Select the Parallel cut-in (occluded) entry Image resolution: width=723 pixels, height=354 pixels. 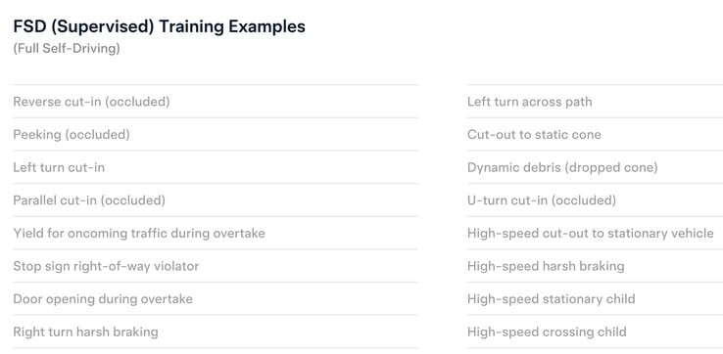pyautogui.click(x=216, y=200)
